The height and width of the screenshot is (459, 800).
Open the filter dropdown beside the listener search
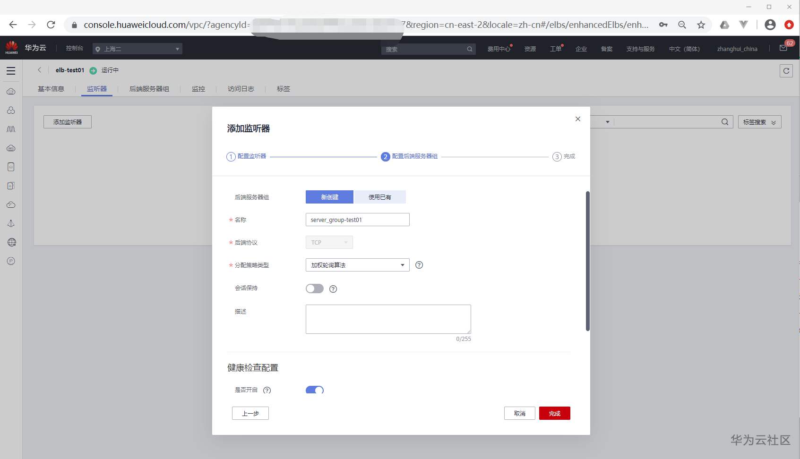click(x=607, y=122)
